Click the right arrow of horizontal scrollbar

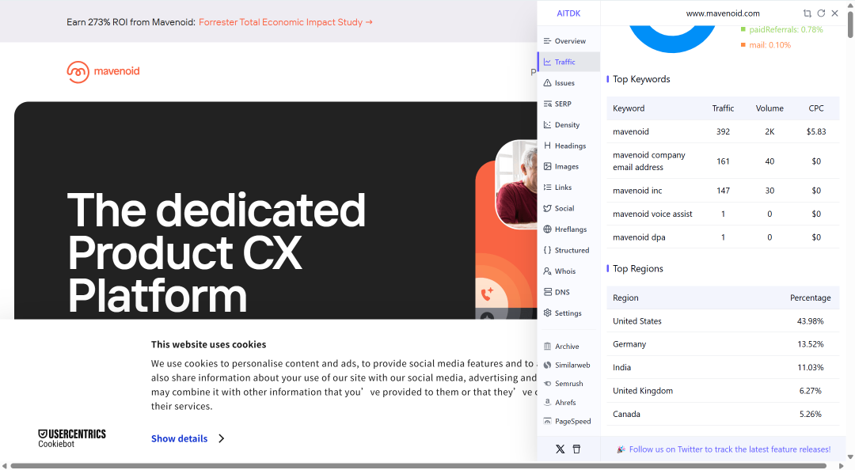(x=841, y=465)
